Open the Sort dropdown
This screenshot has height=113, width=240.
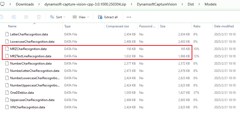[x=58, y=17]
